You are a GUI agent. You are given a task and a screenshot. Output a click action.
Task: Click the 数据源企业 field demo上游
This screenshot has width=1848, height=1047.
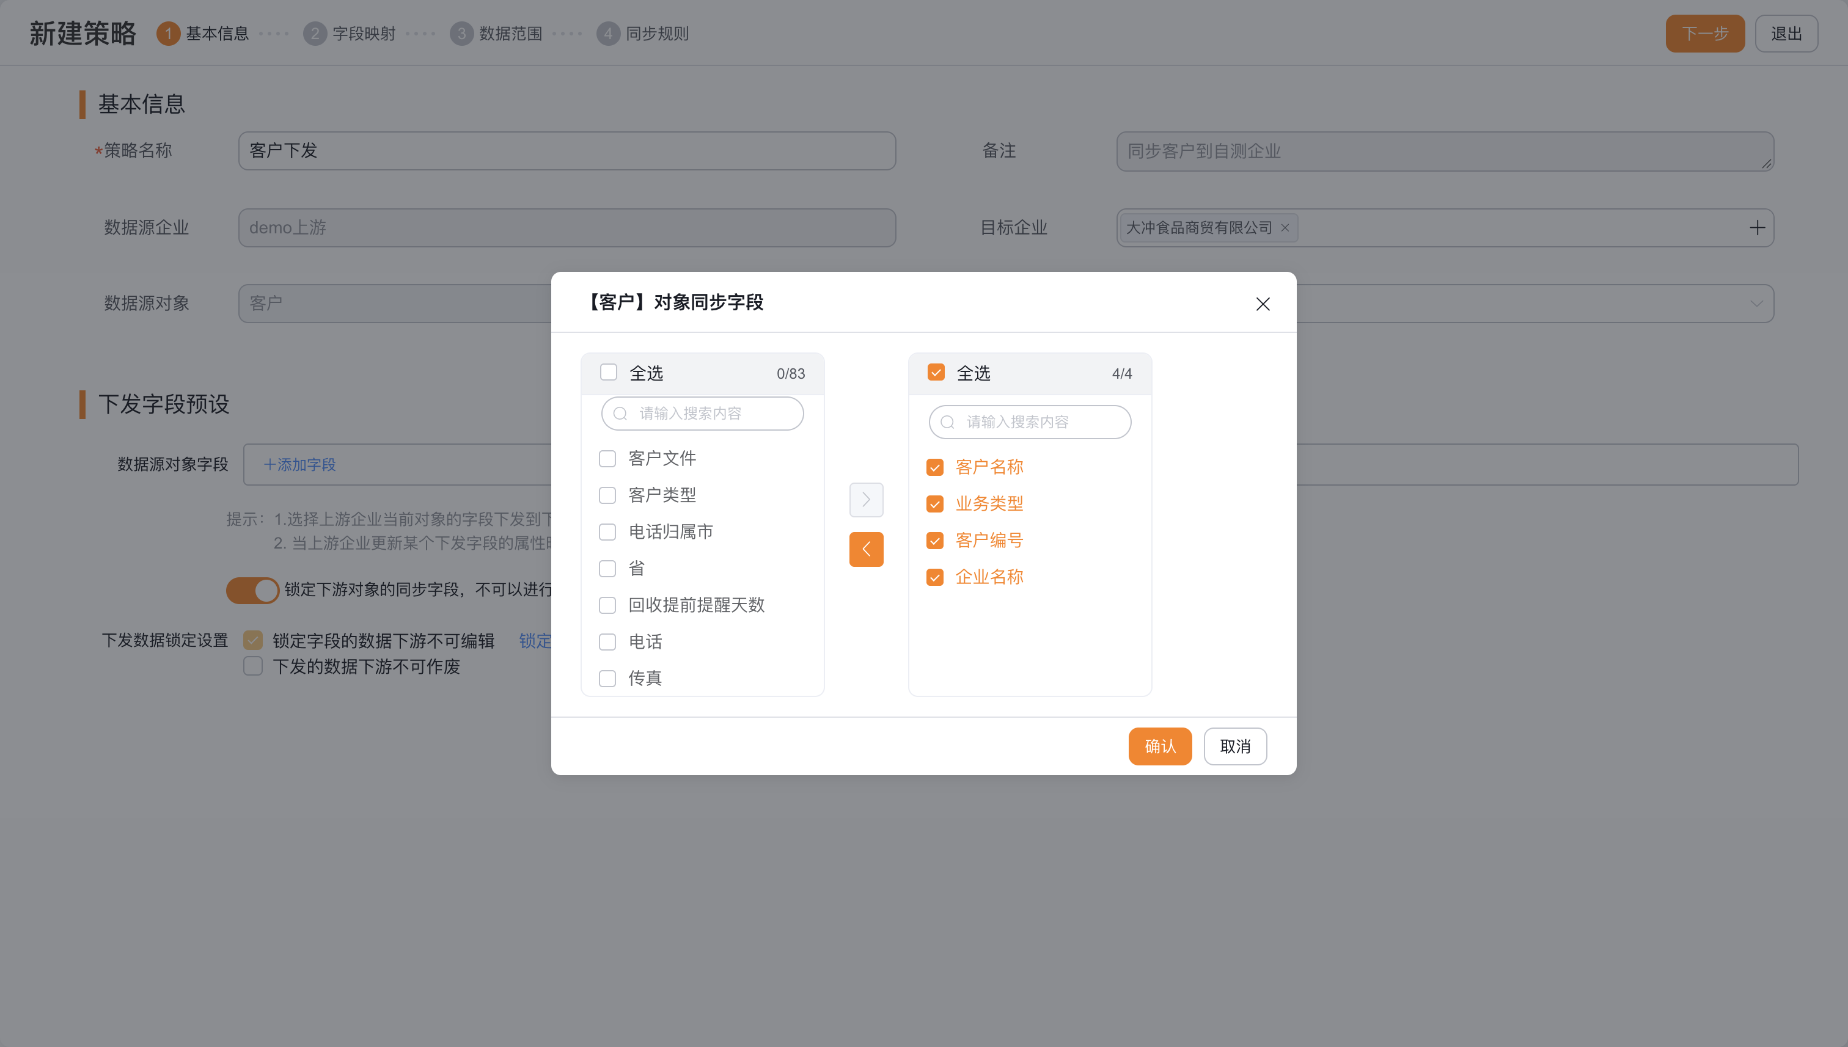(567, 228)
